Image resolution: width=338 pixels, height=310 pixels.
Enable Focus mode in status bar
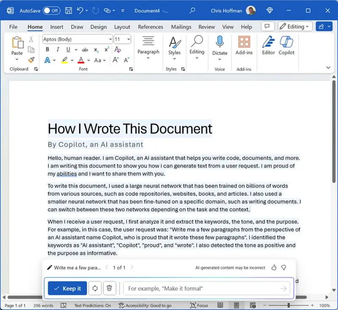(x=199, y=305)
